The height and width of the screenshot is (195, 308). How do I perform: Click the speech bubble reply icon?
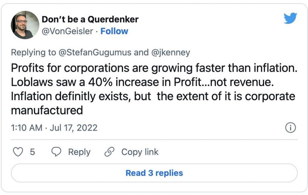(x=57, y=152)
